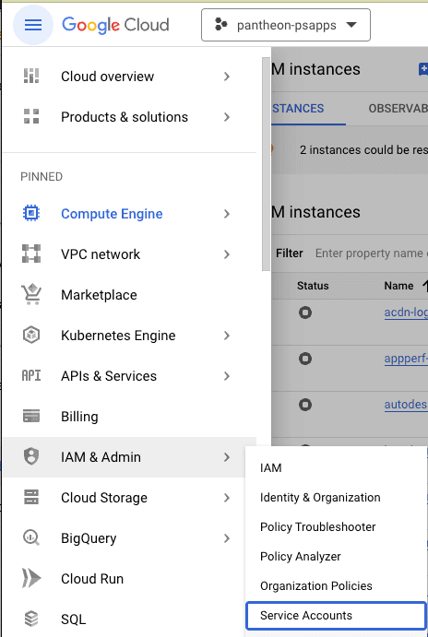Select Organization Policies menu entry
This screenshot has width=428, height=637.
click(315, 585)
